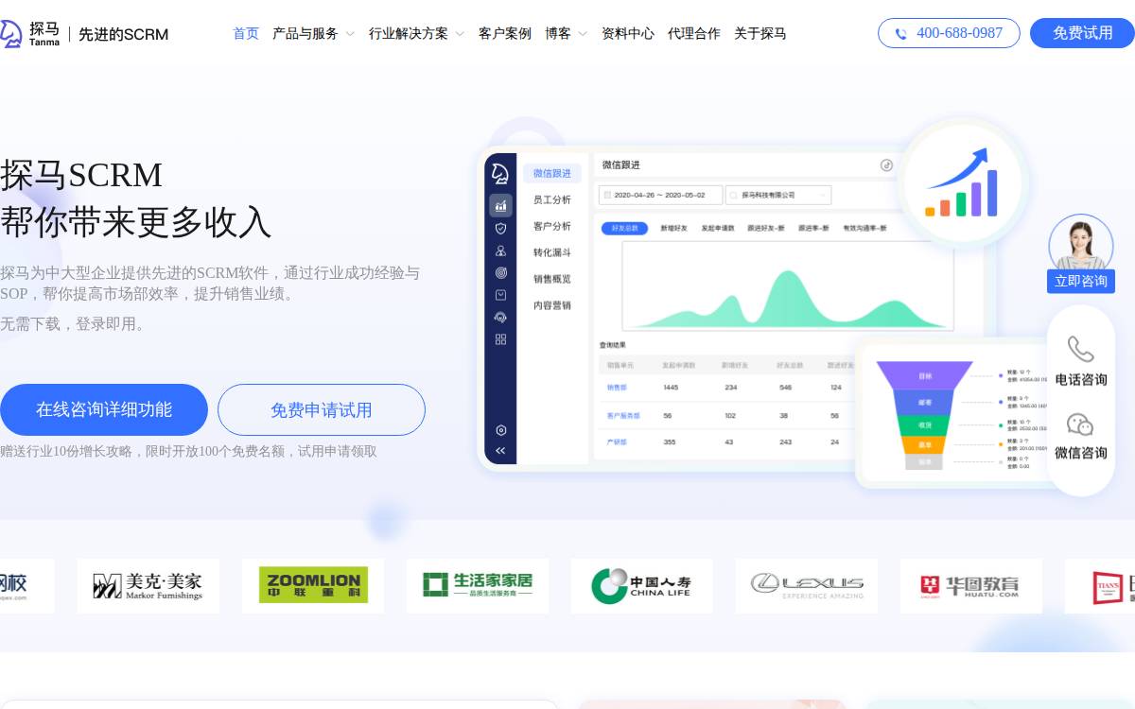This screenshot has width=1135, height=709.
Task: Click 在线咨询详细功能 button
Action: 104,409
